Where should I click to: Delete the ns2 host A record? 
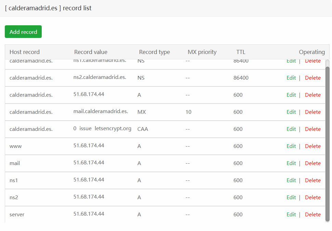click(x=313, y=198)
